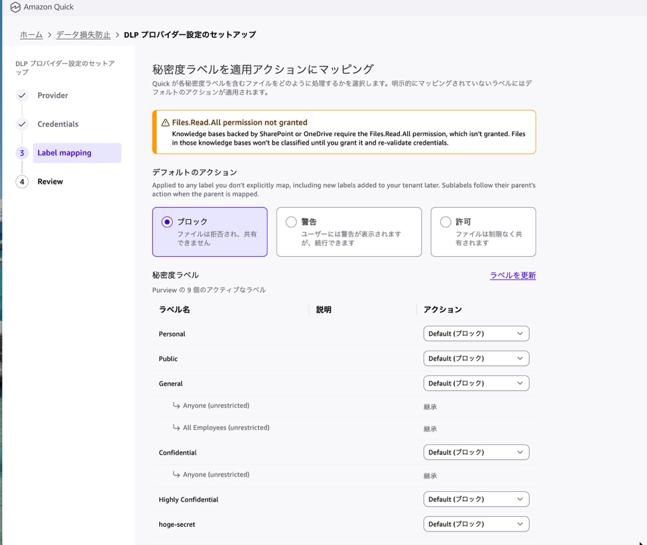Click the Highly Confidential label name
Image resolution: width=647 pixels, height=545 pixels.
click(x=189, y=499)
